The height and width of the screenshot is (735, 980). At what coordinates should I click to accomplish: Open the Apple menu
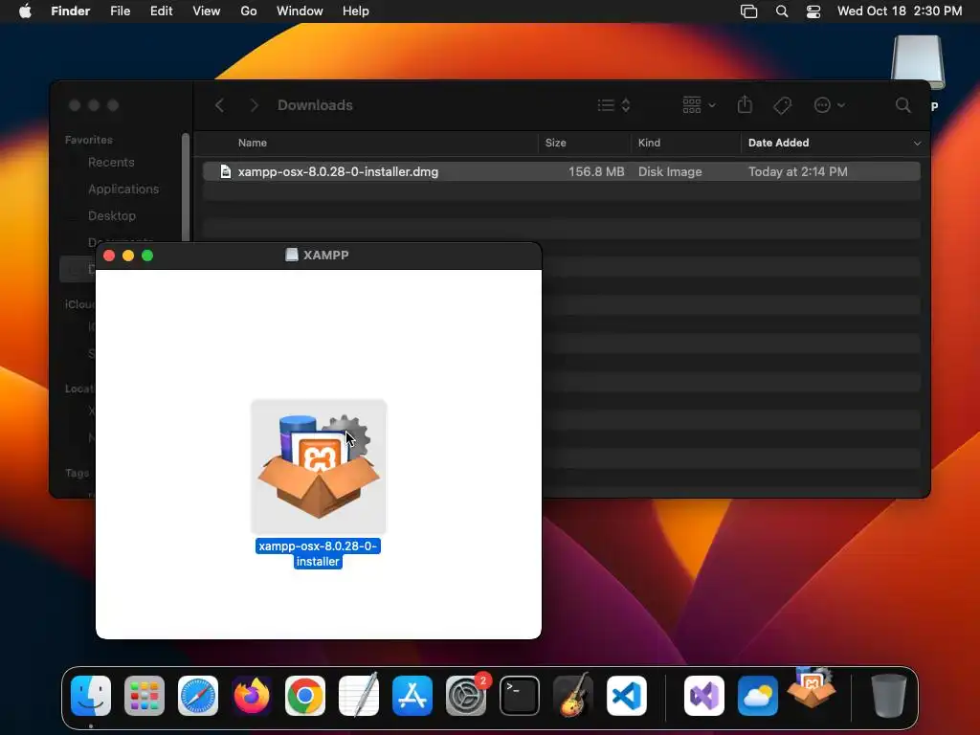click(25, 11)
